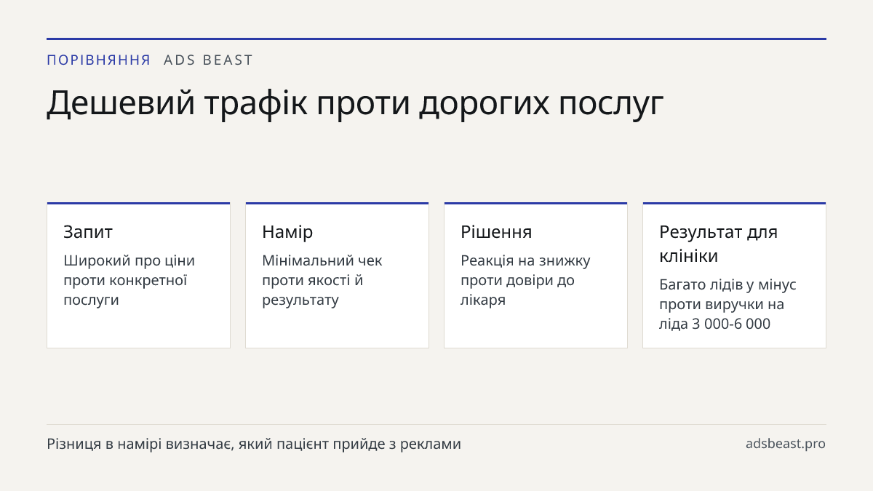
Task: Click the 'Результат для клініки' heading
Action: point(719,244)
